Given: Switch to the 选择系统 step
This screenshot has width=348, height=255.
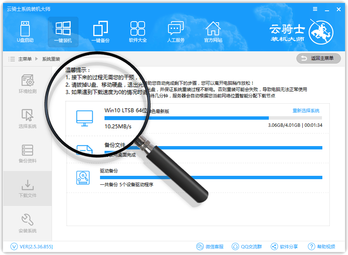Looking at the screenshot, I should coord(28,119).
